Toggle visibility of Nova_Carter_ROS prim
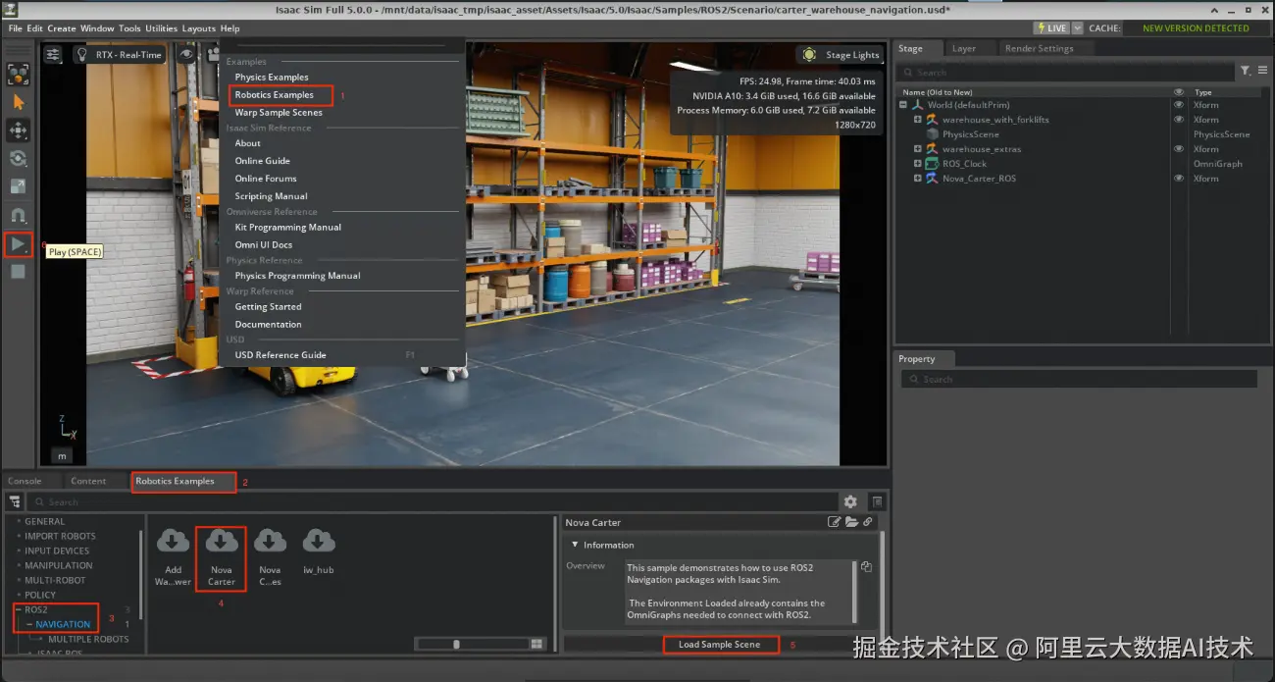This screenshot has width=1275, height=682. pyautogui.click(x=1178, y=179)
